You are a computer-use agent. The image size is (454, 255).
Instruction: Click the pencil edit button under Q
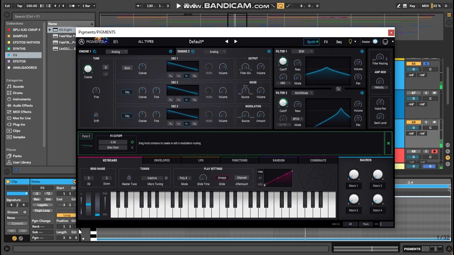[106, 74]
